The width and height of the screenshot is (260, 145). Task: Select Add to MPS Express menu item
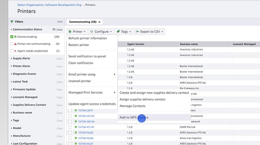pyautogui.click(x=134, y=117)
